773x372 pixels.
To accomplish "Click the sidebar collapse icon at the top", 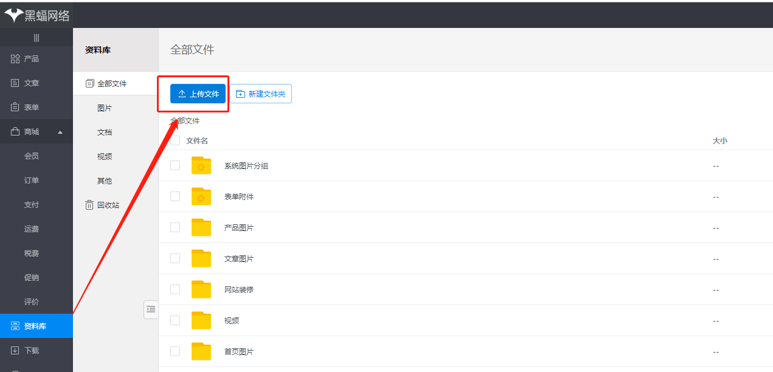I will (x=36, y=38).
